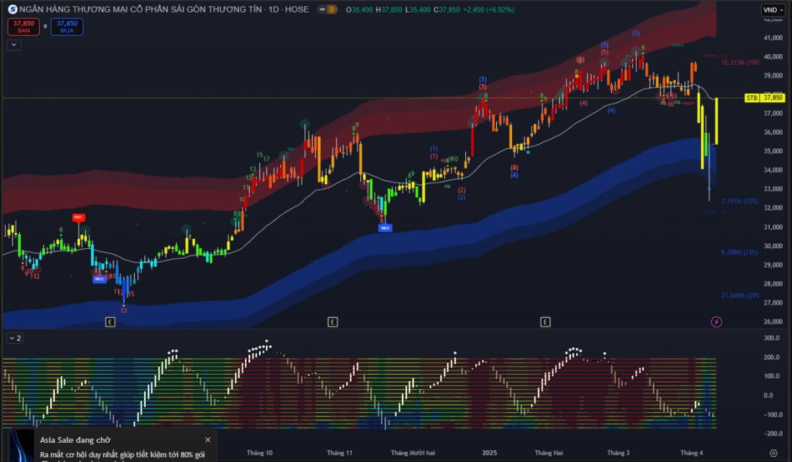The width and height of the screenshot is (792, 462).
Task: Click the Tháng 10 time axis label
Action: pos(259,453)
